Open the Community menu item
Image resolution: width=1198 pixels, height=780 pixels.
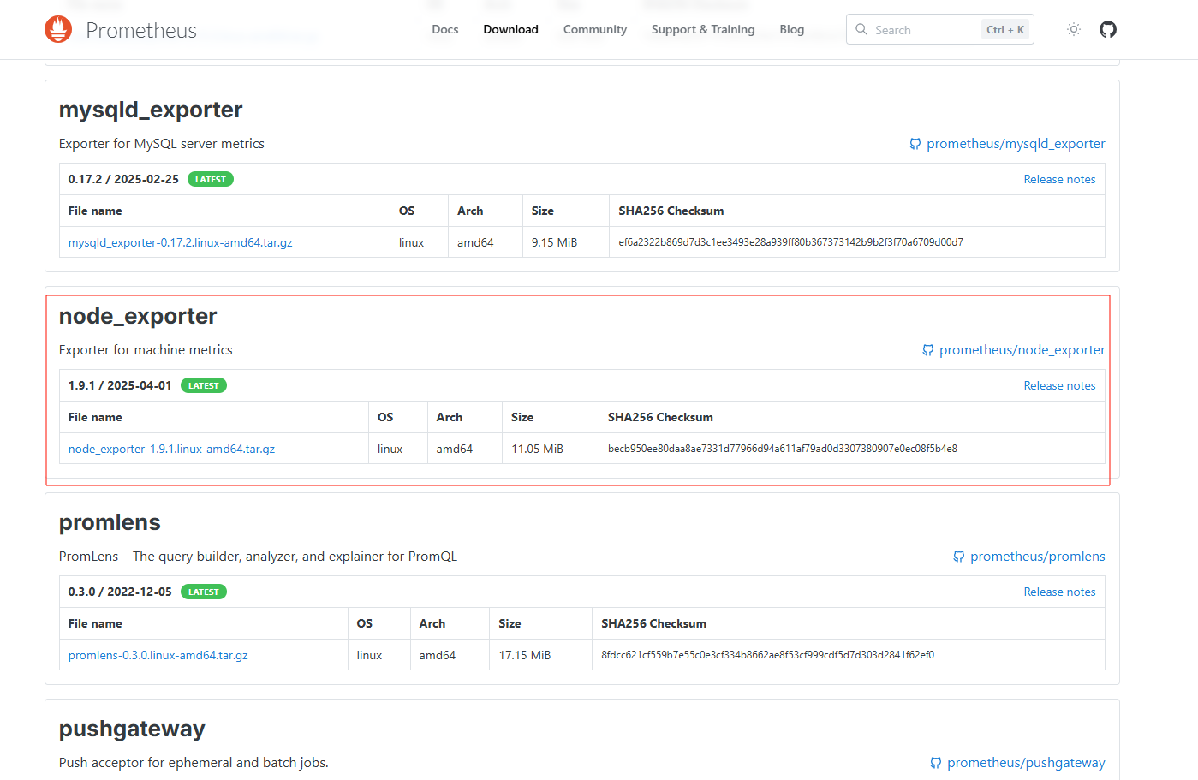(595, 29)
